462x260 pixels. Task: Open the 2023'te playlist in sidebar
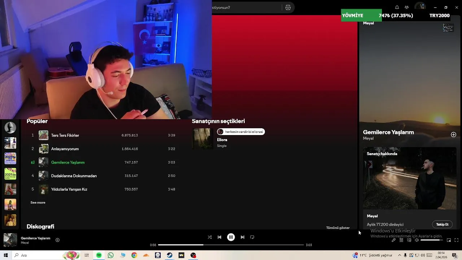coord(10,158)
